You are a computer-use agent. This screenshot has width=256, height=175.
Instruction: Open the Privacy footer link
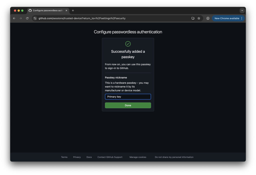point(77,157)
